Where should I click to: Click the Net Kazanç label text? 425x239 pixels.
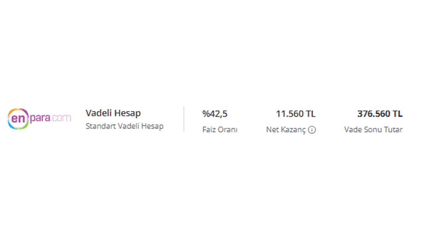tap(286, 130)
